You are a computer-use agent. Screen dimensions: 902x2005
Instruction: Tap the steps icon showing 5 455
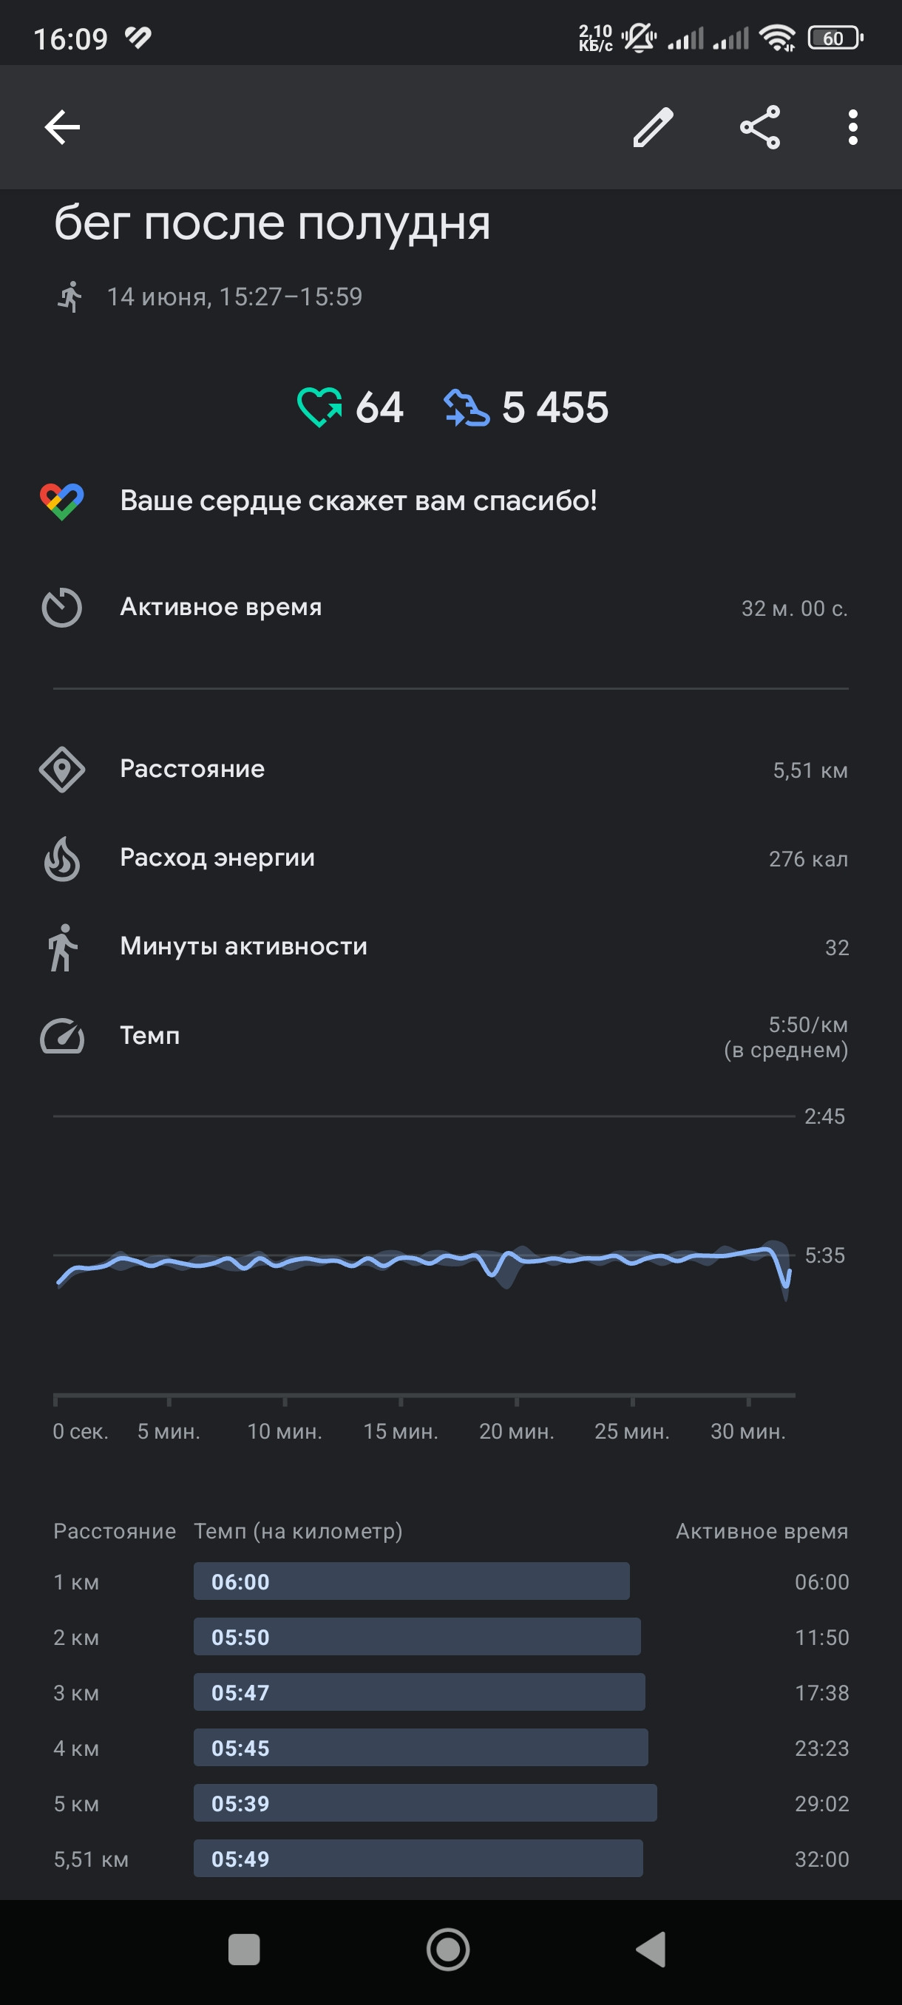point(467,408)
